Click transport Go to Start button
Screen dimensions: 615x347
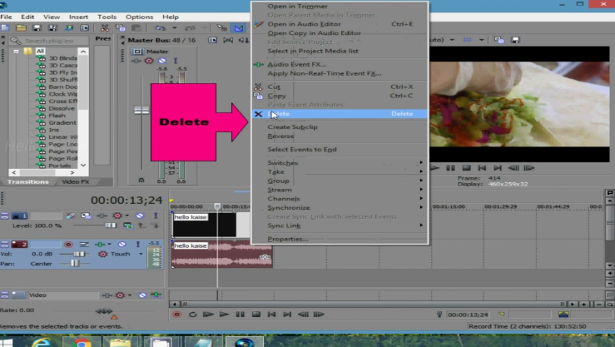tap(271, 315)
